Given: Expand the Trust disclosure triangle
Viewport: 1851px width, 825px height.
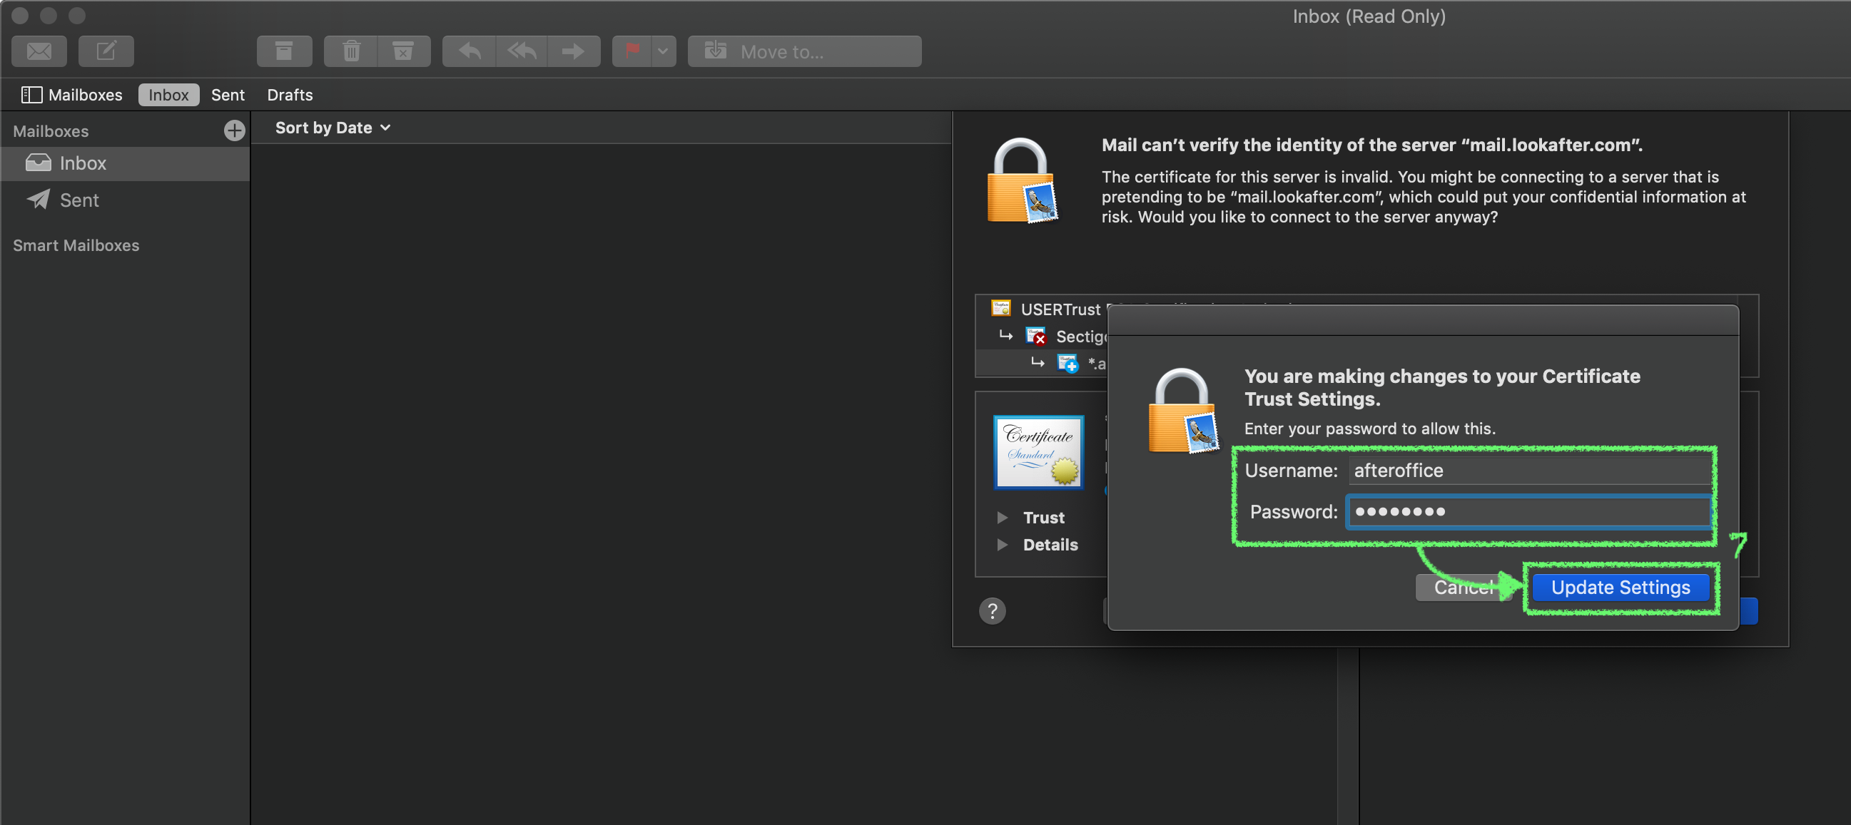Looking at the screenshot, I should click(x=1002, y=517).
